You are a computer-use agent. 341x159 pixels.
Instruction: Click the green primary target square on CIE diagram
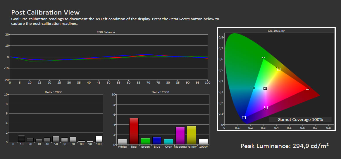click(263, 59)
